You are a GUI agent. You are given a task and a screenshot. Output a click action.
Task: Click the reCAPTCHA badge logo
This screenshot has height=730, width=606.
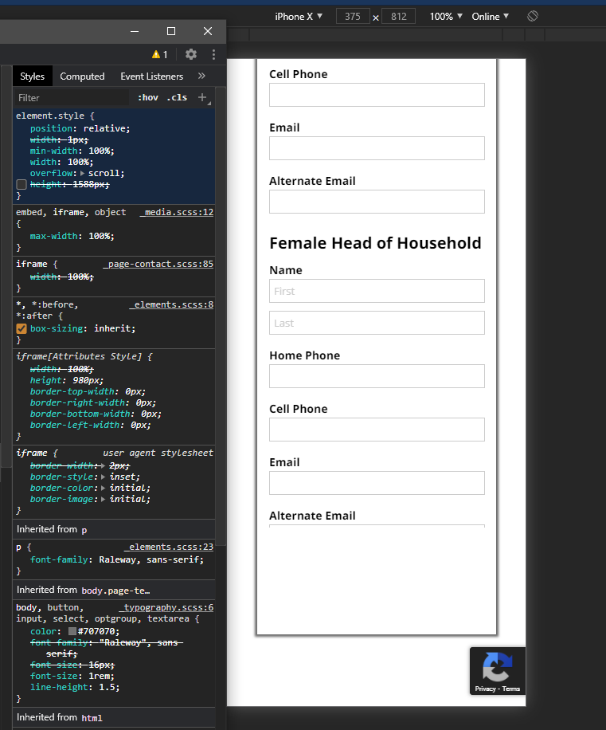(498, 667)
